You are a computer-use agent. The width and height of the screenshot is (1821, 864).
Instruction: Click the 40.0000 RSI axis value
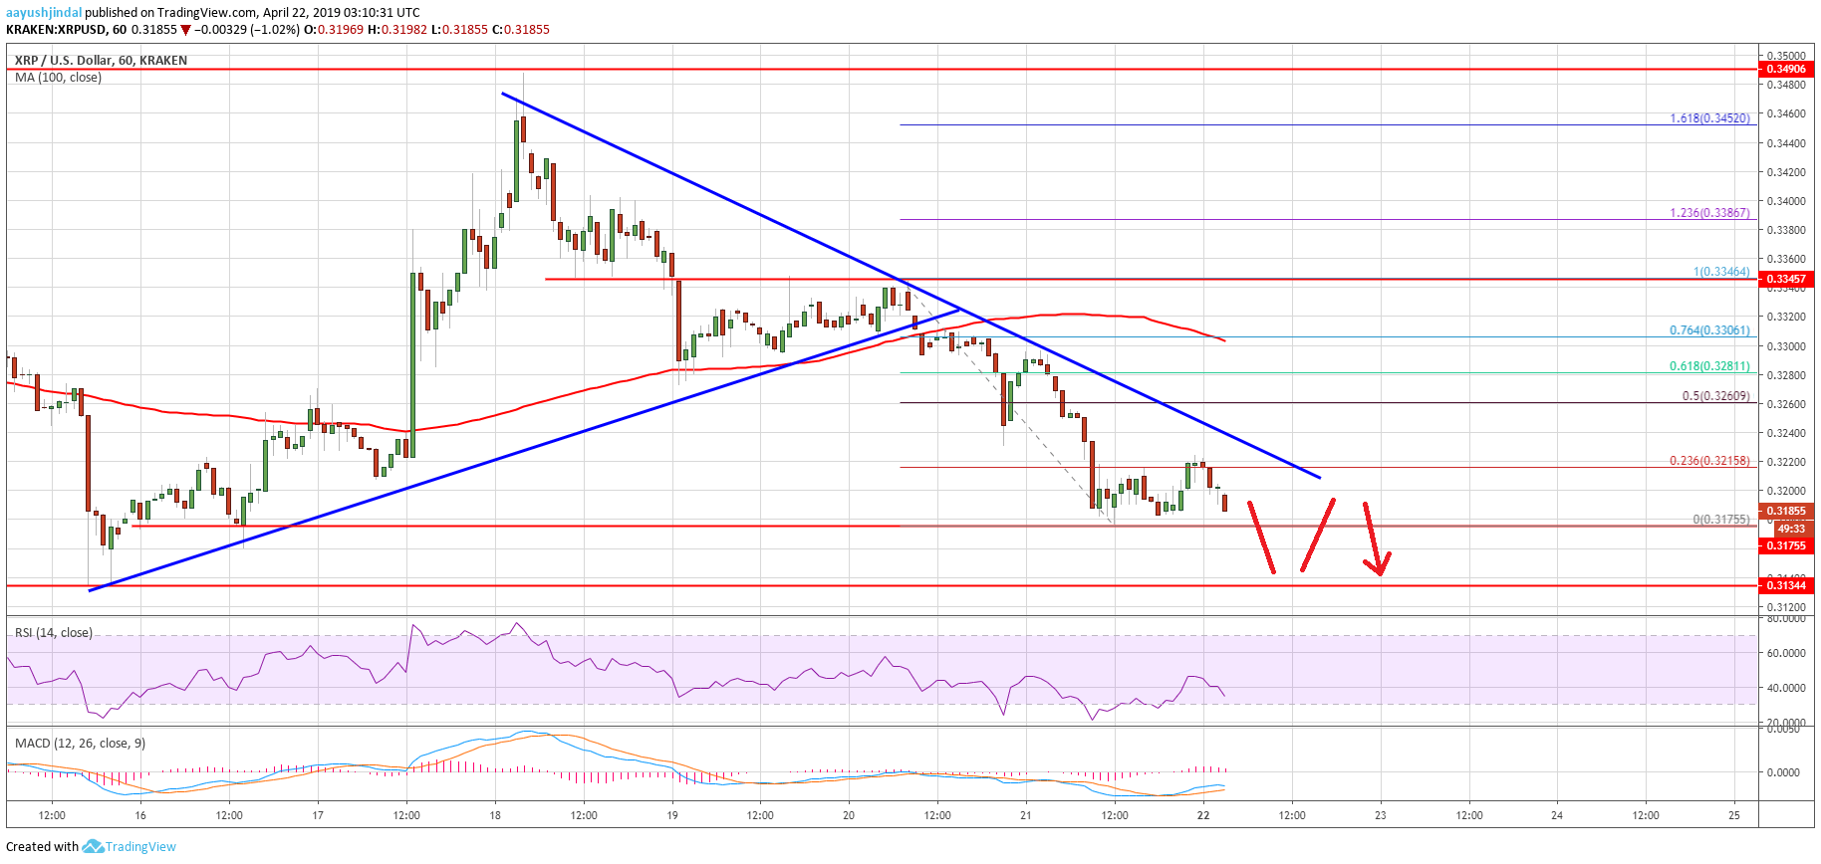coord(1786,688)
